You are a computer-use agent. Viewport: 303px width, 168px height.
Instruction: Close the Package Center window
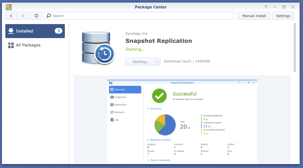[x=293, y=7]
